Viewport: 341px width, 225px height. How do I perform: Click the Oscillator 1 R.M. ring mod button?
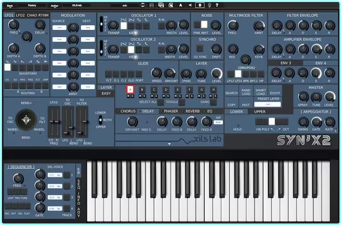[161, 26]
